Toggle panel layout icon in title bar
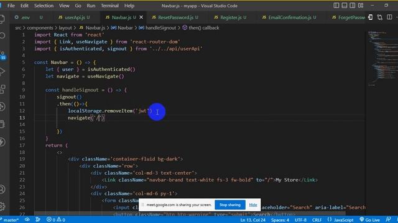Viewport: 398px width, 223px height. click(344, 6)
